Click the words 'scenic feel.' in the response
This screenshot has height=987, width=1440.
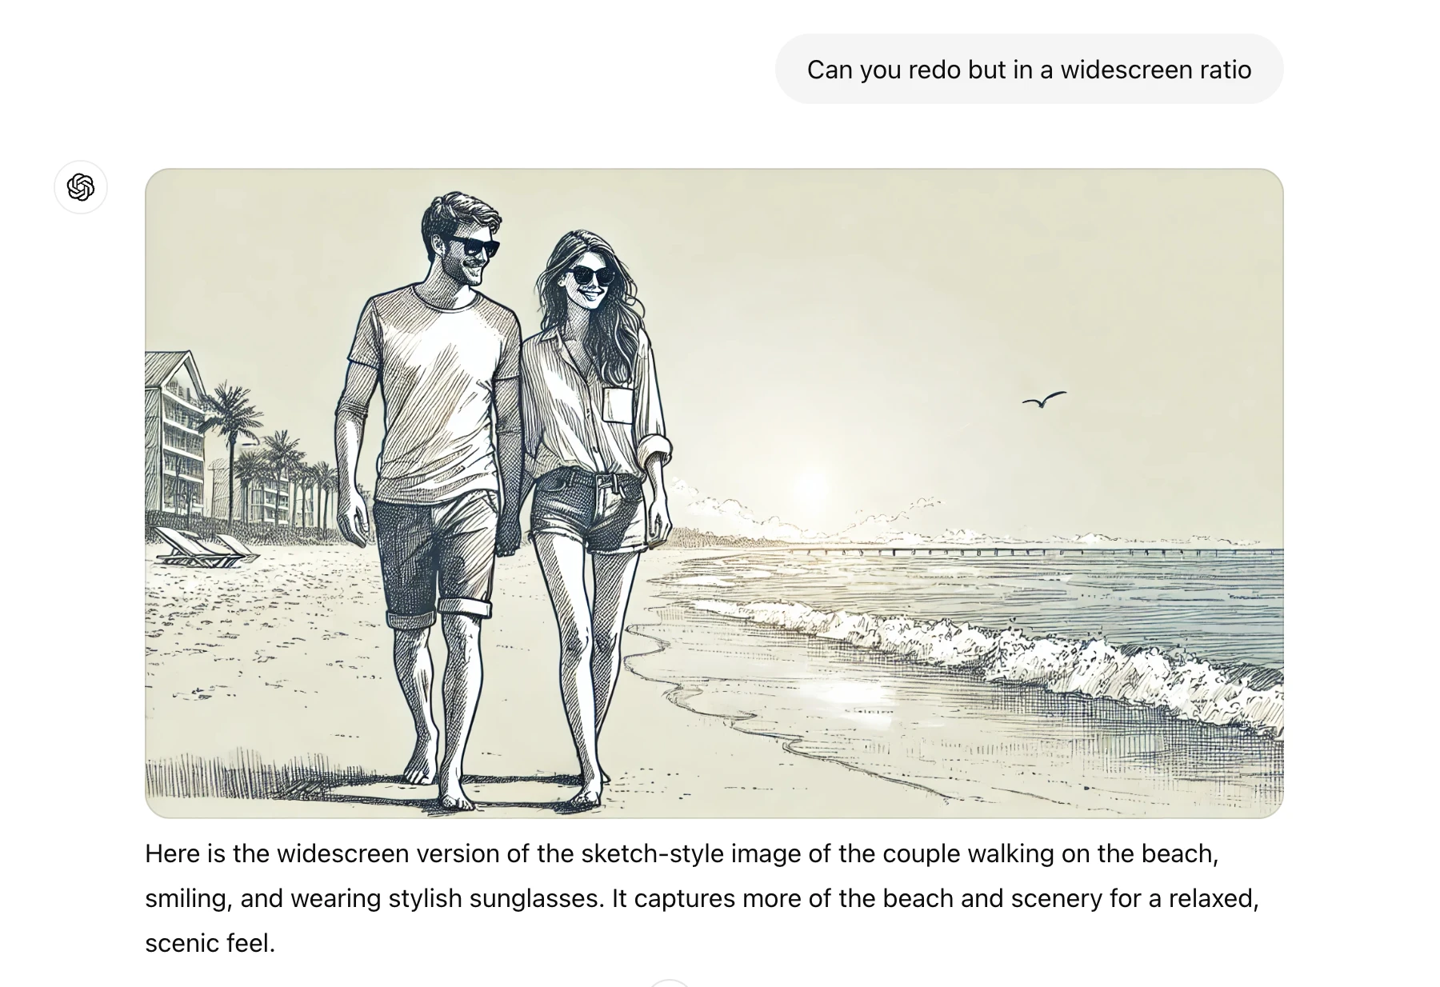210,943
